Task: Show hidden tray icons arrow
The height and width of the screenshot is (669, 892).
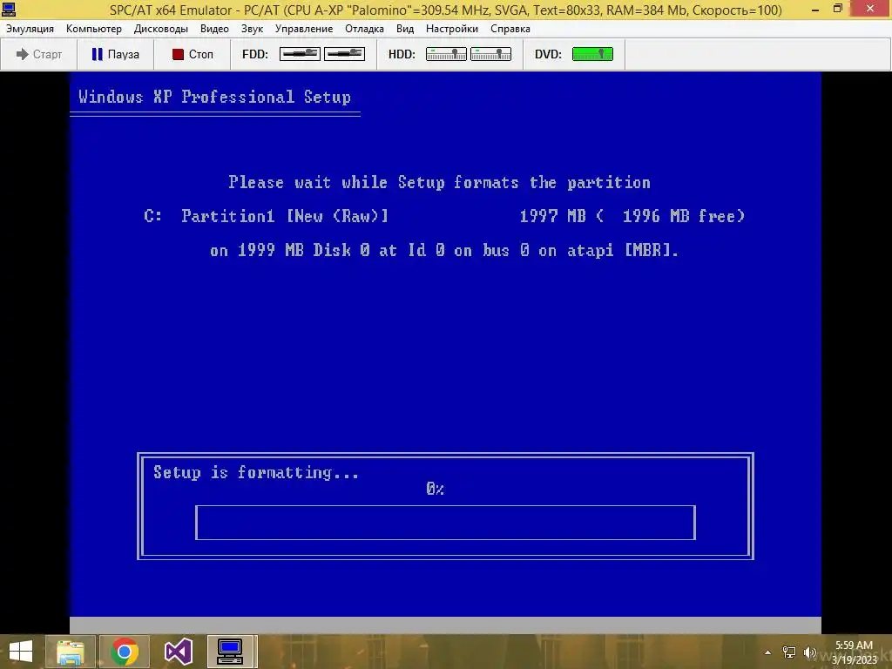Action: tap(768, 652)
